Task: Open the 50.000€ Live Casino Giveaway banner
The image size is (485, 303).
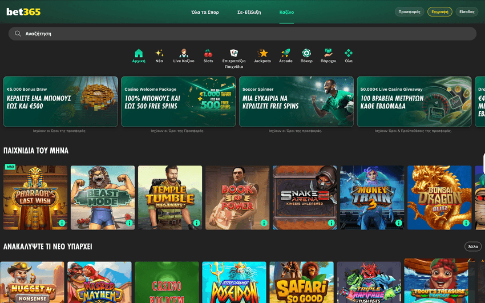Action: tap(414, 102)
